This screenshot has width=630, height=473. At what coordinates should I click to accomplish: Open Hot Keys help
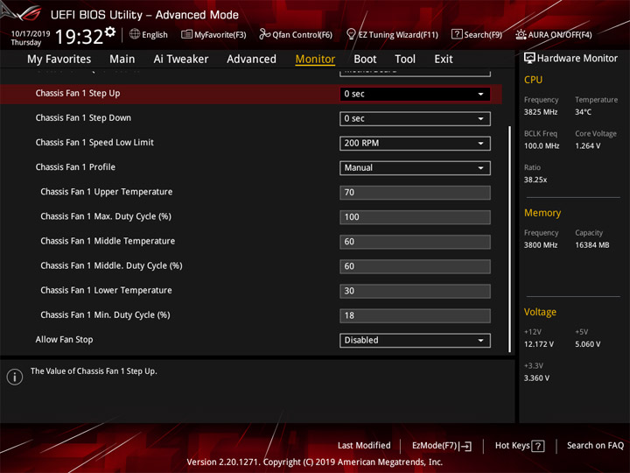[520, 446]
